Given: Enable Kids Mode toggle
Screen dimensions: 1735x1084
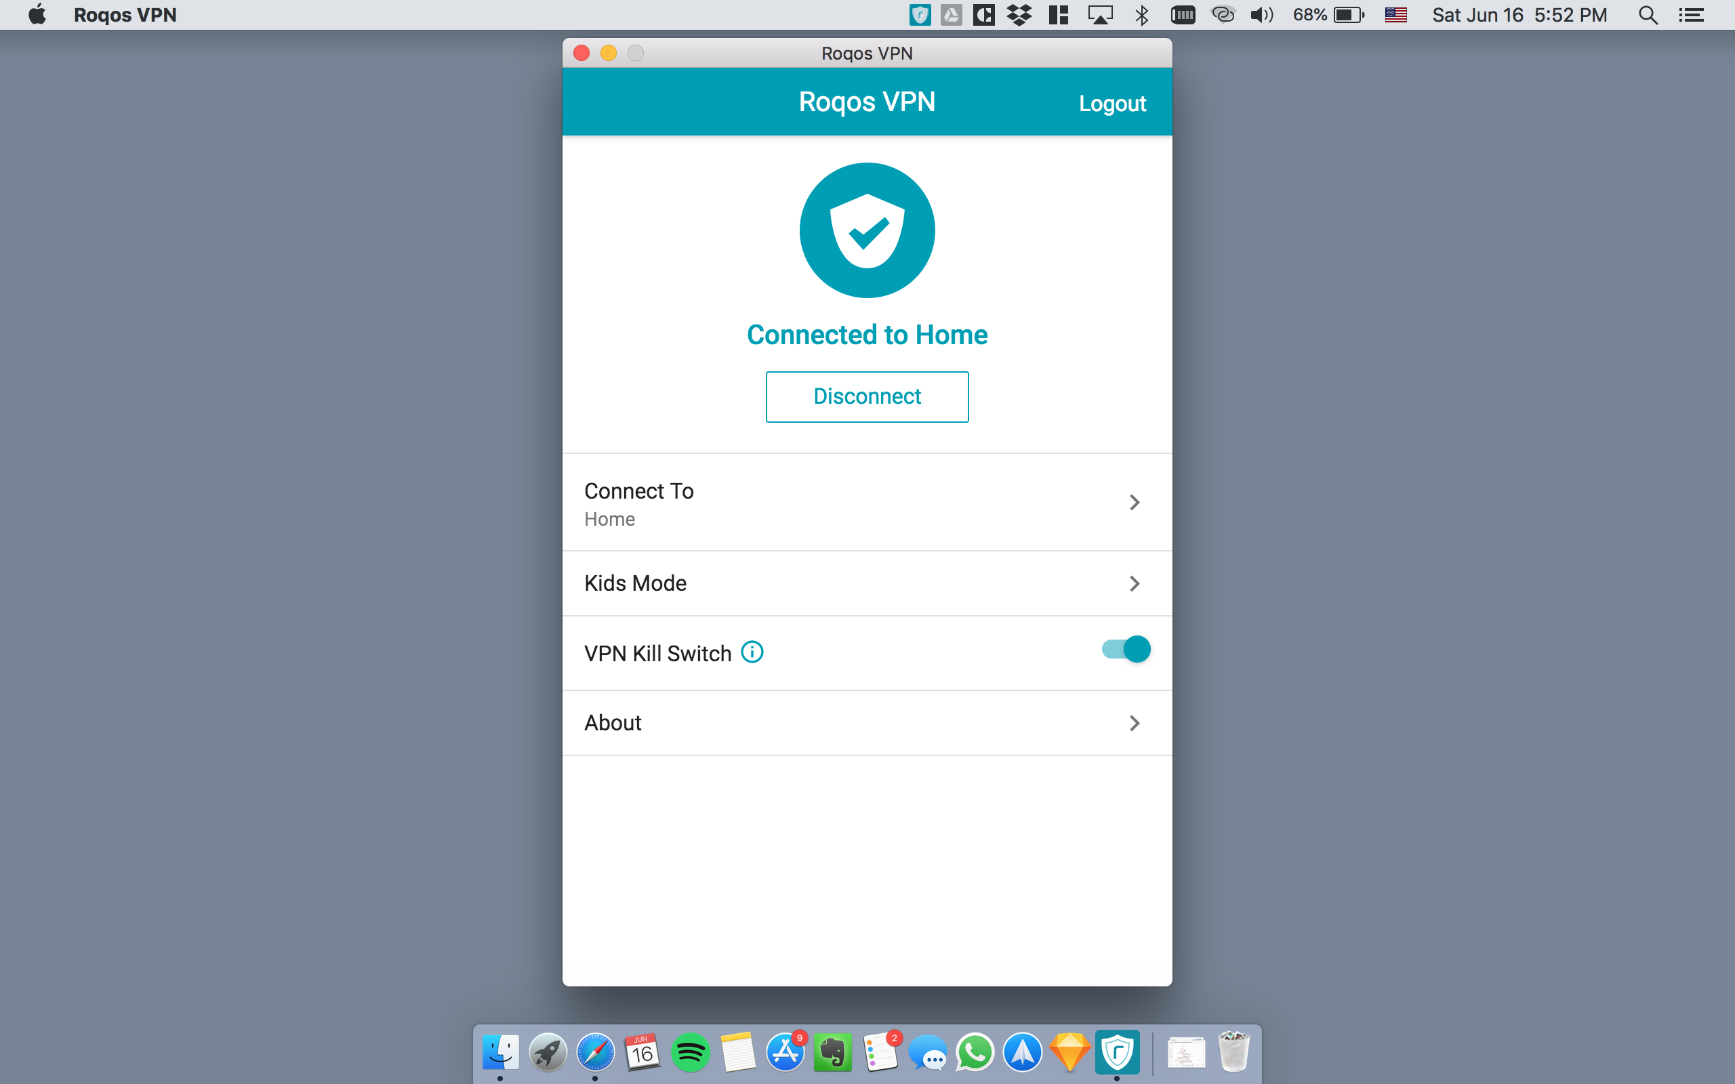Looking at the screenshot, I should point(1135,582).
